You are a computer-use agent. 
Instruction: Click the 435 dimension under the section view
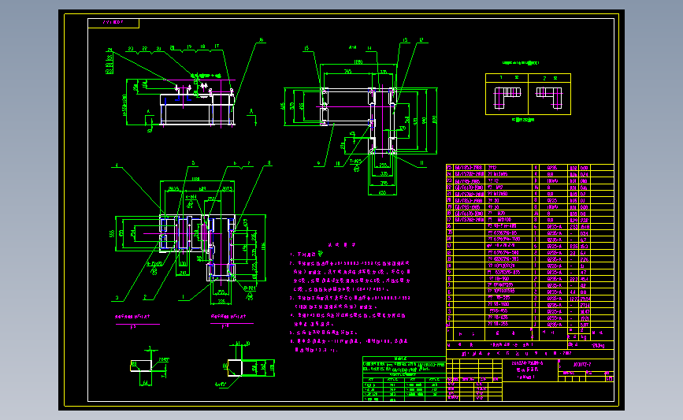[x=382, y=192]
